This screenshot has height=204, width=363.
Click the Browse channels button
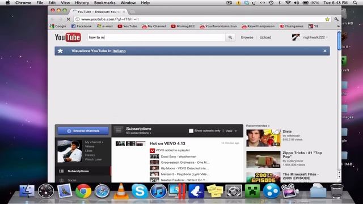tap(83, 131)
